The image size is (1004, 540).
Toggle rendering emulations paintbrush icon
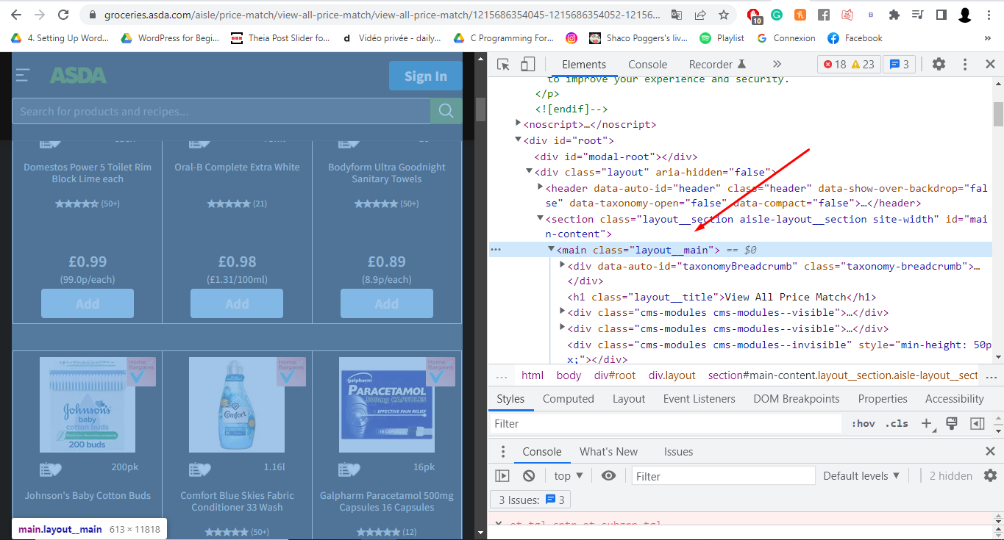pyautogui.click(x=951, y=424)
